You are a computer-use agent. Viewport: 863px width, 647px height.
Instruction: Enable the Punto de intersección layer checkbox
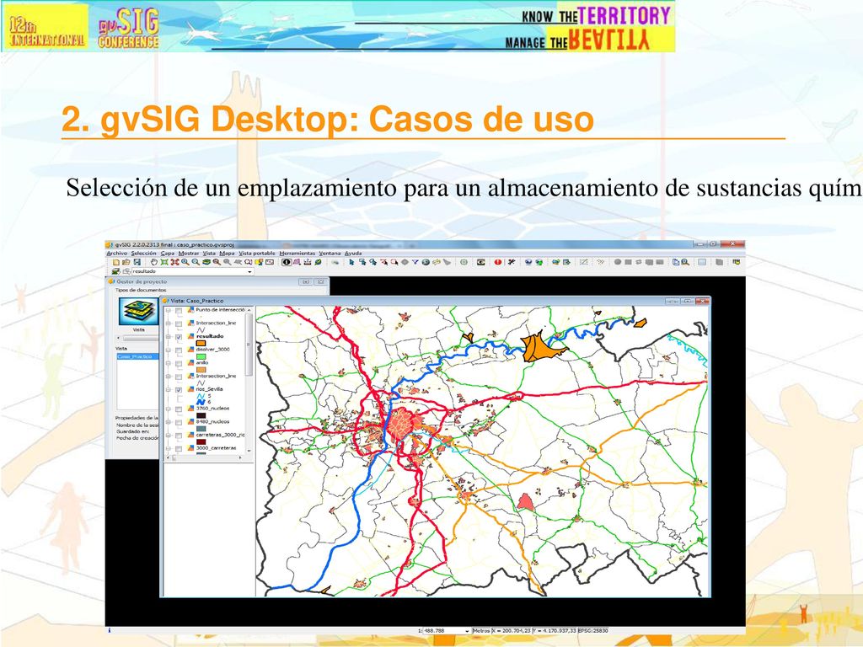coord(179,311)
